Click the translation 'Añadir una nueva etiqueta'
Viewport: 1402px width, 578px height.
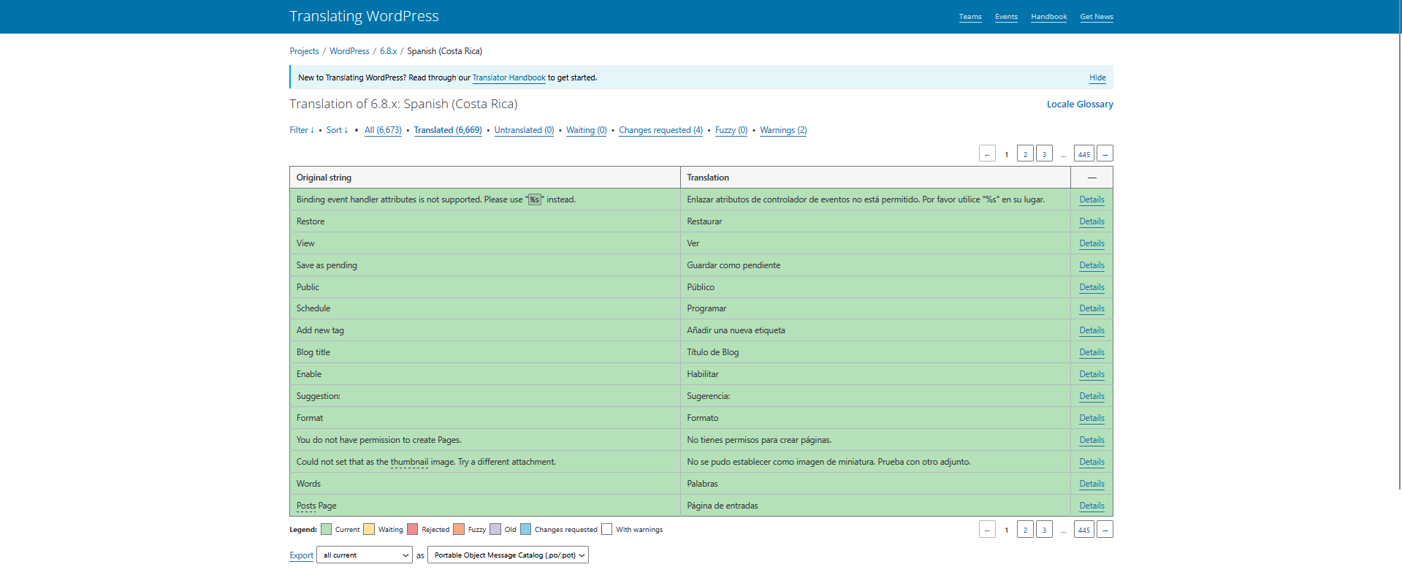[736, 330]
